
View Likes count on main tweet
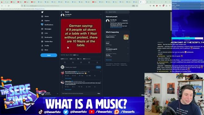[79, 59]
